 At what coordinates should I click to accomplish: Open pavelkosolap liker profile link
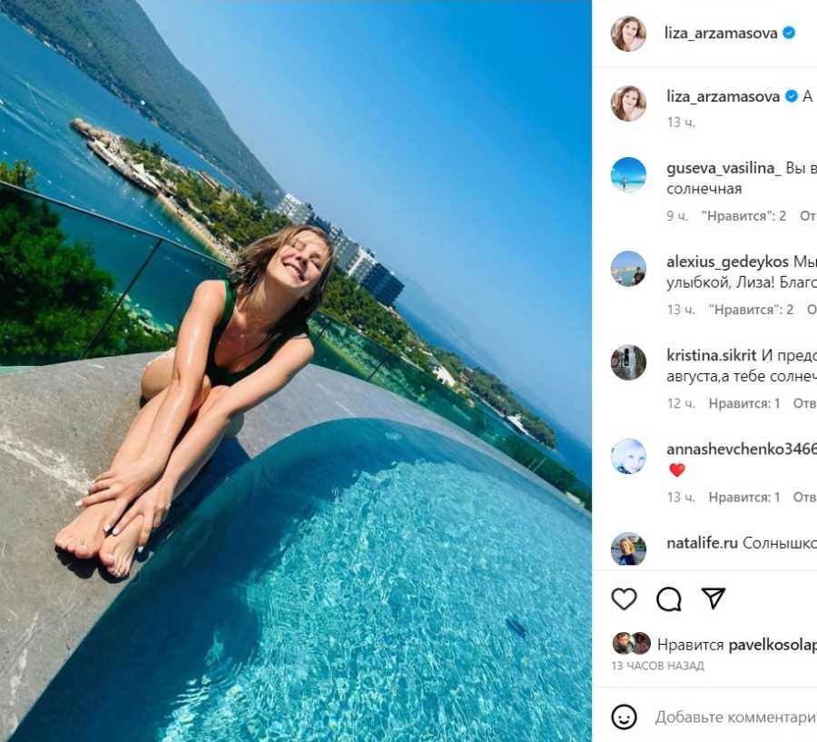point(773,645)
